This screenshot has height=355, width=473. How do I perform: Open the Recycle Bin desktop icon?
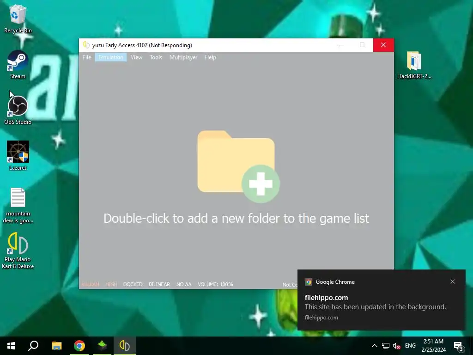click(x=18, y=18)
